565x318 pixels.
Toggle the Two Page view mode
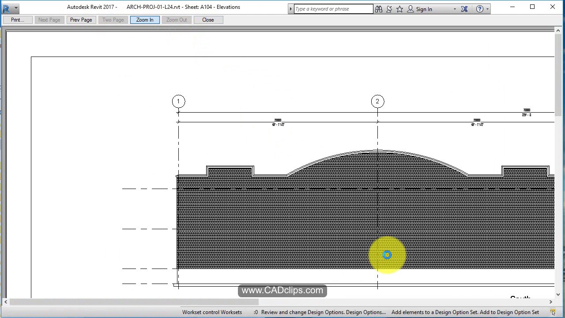tap(113, 19)
